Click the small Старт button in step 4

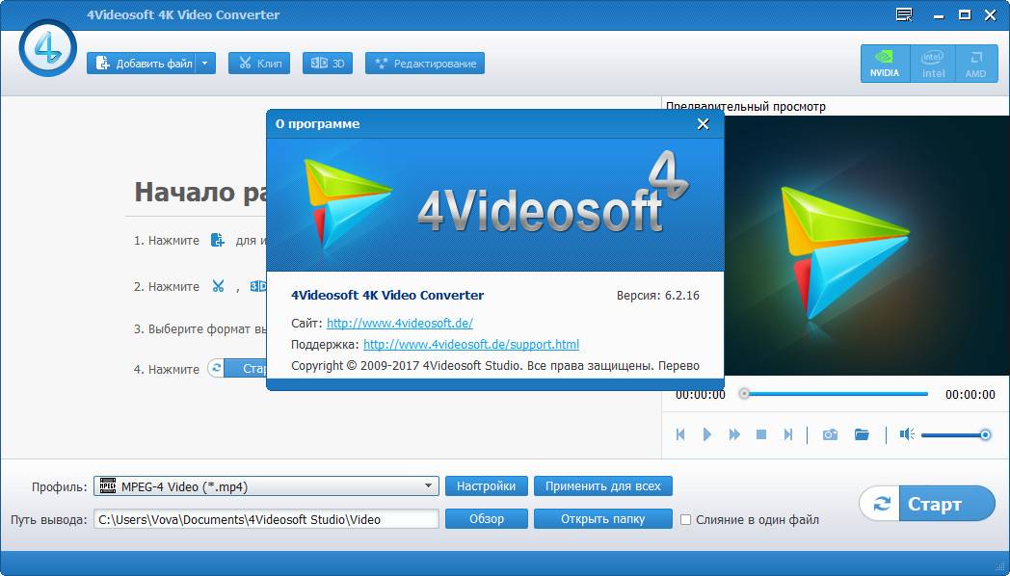[x=237, y=369]
